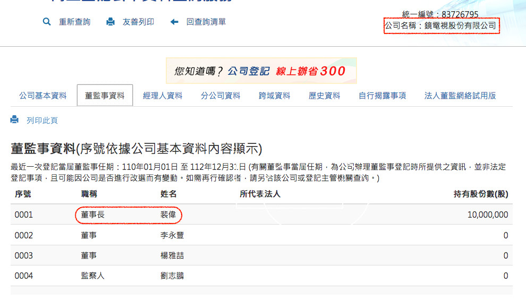Click the 重新查詢 text link
Viewport: 526px width, 300px height.
click(x=74, y=22)
